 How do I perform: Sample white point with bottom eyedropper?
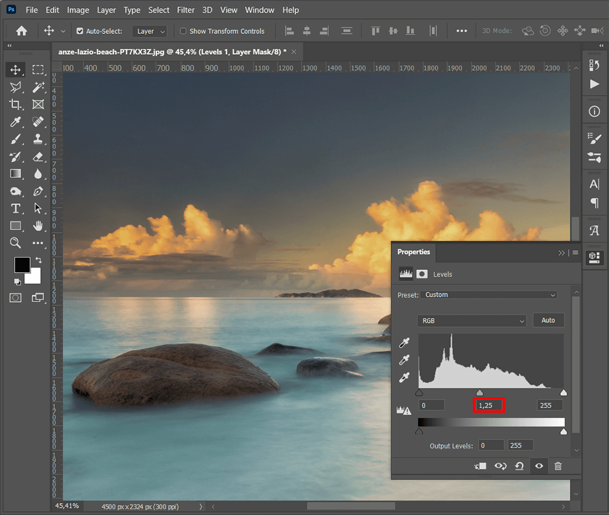[x=404, y=377]
